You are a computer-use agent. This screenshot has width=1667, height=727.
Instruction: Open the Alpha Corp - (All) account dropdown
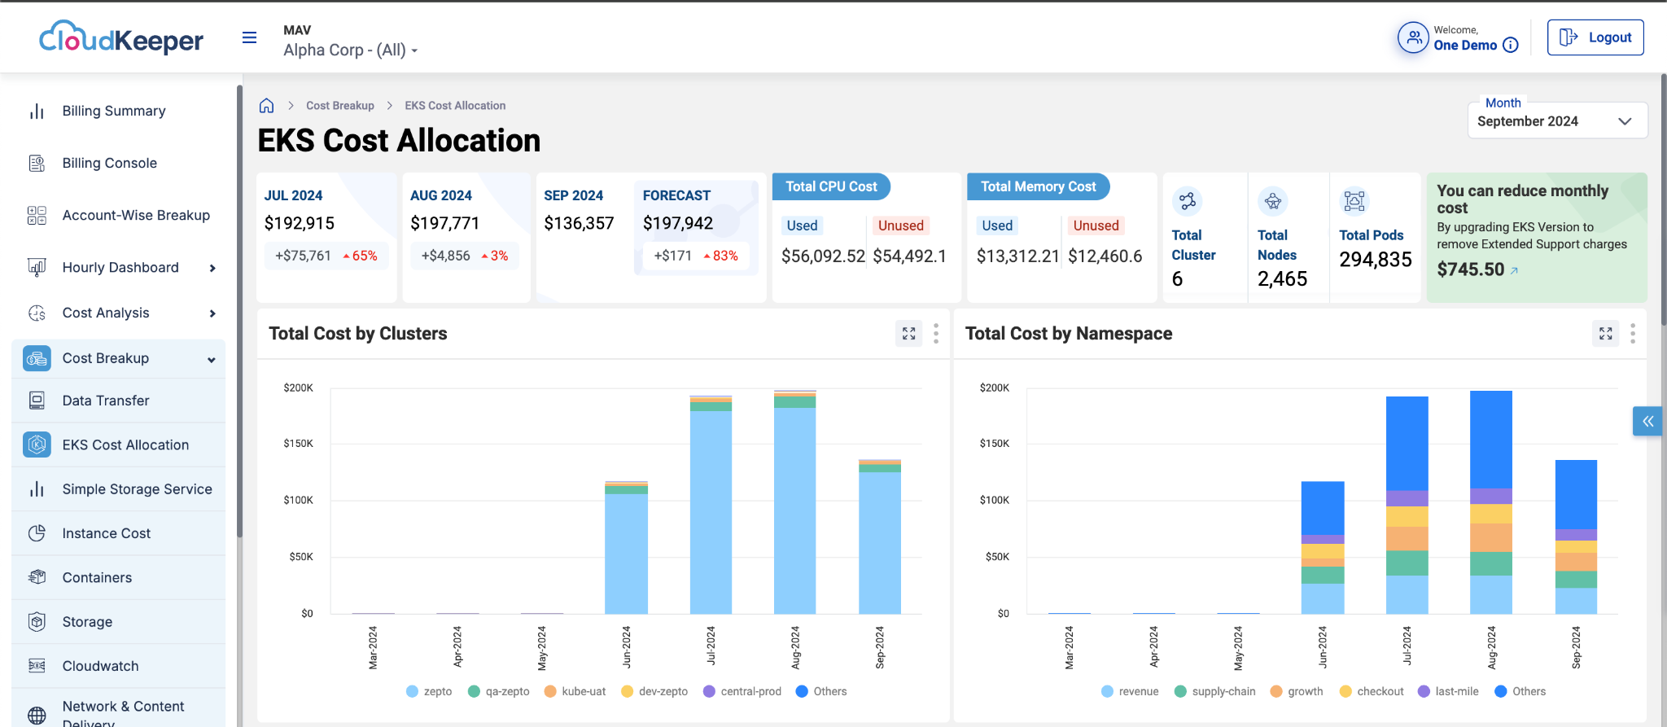pyautogui.click(x=351, y=50)
